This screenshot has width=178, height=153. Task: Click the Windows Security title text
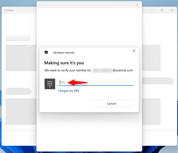(x=64, y=53)
